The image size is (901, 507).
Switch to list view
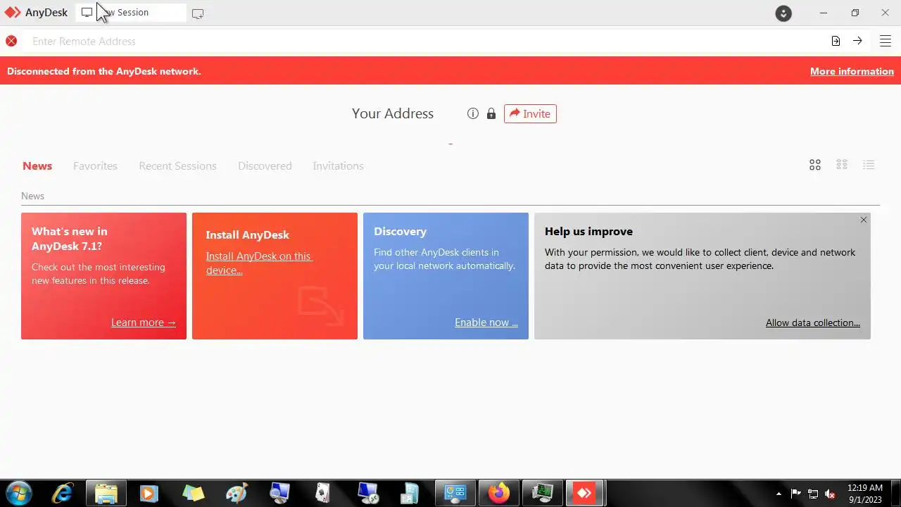[869, 165]
